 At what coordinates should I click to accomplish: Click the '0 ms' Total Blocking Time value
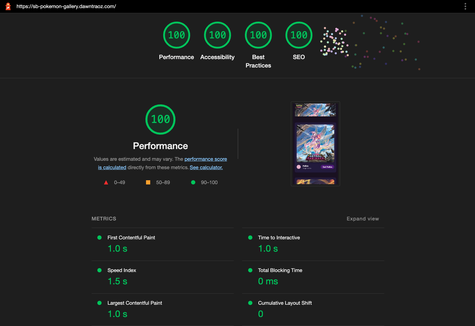point(268,281)
